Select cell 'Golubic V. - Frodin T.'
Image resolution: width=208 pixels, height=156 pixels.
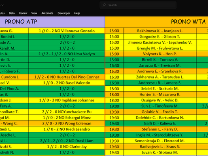pos(160,112)
